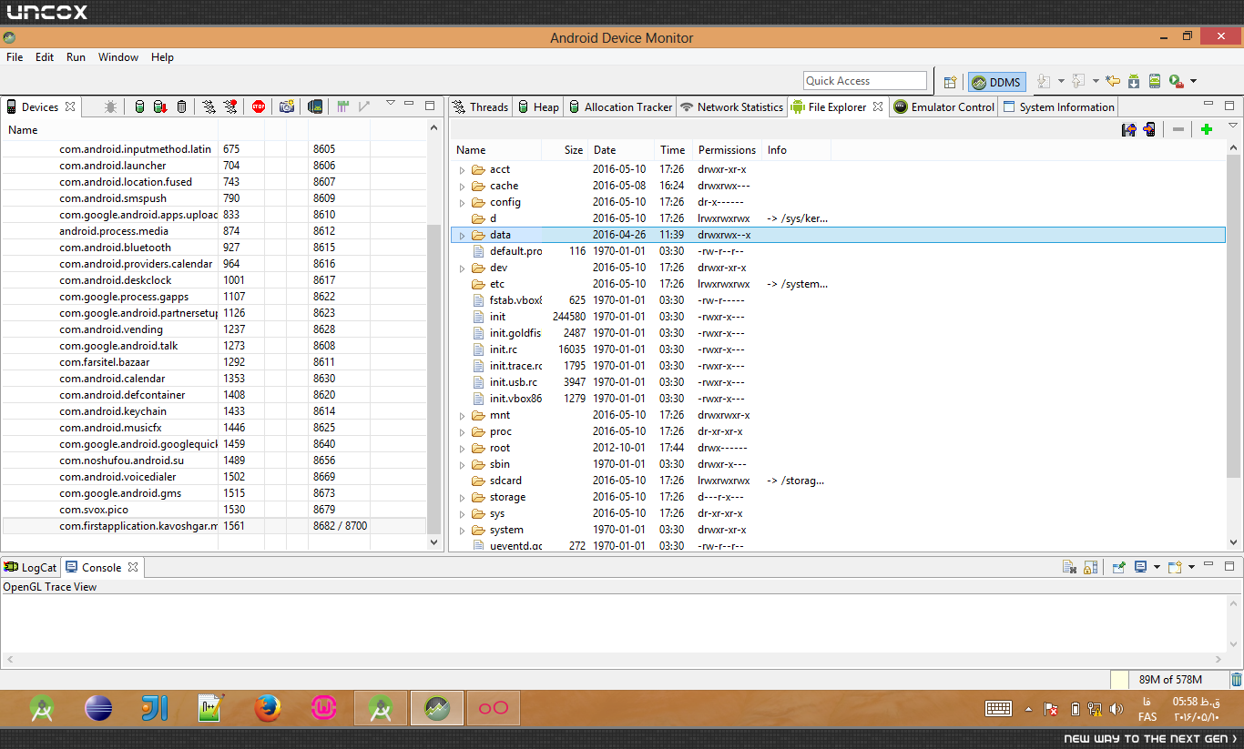The image size is (1244, 749).
Task: Take a device screenshot with camera icon
Action: pyautogui.click(x=287, y=106)
